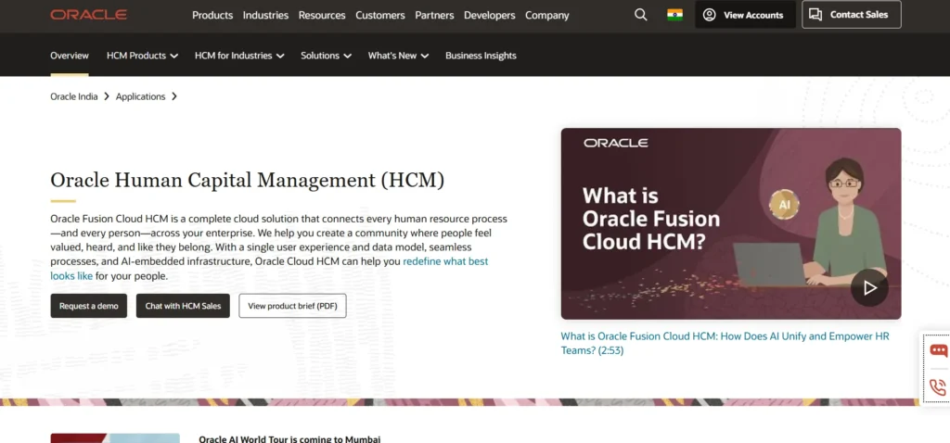Click the Oracle Human Capital Management heading
The height and width of the screenshot is (443, 950).
coord(247,180)
